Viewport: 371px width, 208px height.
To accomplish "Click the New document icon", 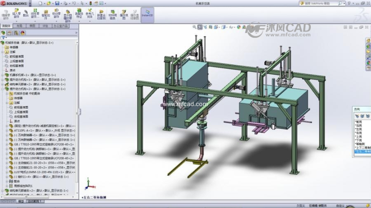I will [40, 3].
